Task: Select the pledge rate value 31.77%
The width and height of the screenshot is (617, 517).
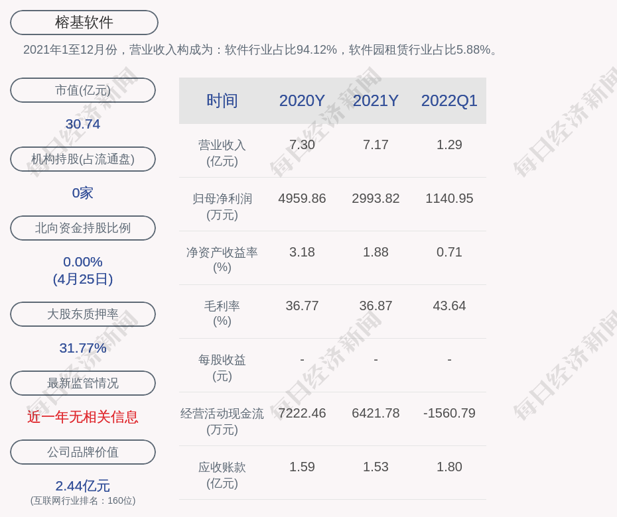Action: point(83,347)
